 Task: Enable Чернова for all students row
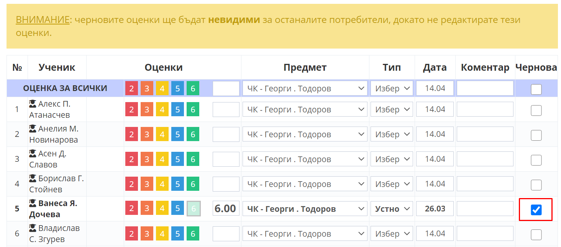tap(536, 89)
